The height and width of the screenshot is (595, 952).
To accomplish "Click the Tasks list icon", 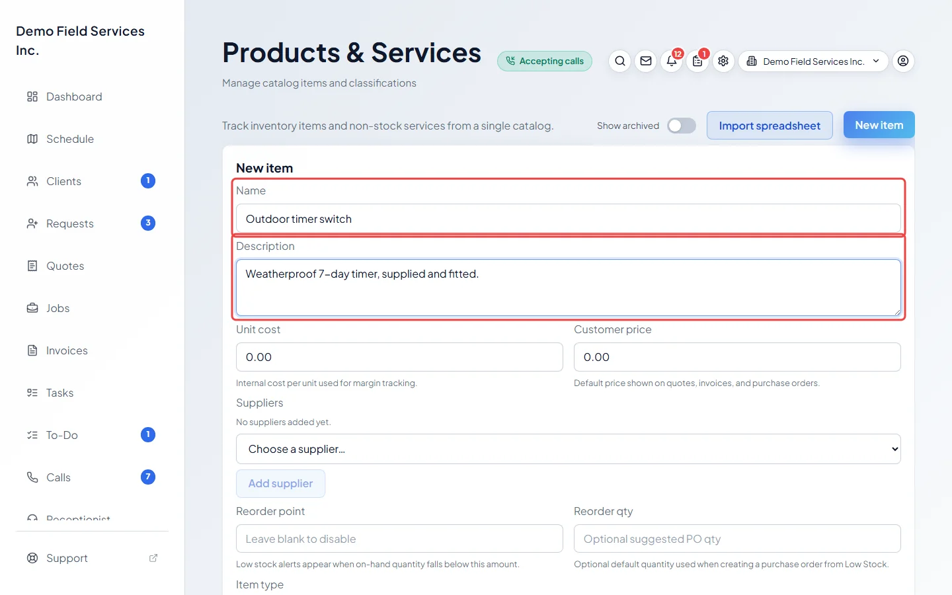I will 32,393.
